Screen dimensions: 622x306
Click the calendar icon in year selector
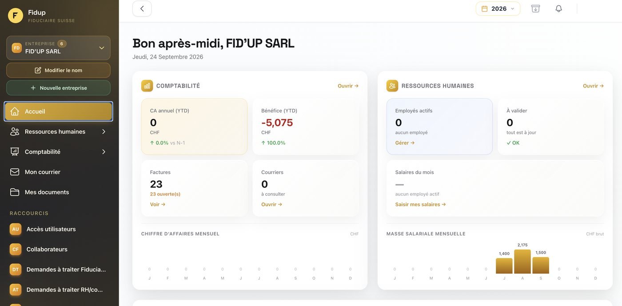485,8
